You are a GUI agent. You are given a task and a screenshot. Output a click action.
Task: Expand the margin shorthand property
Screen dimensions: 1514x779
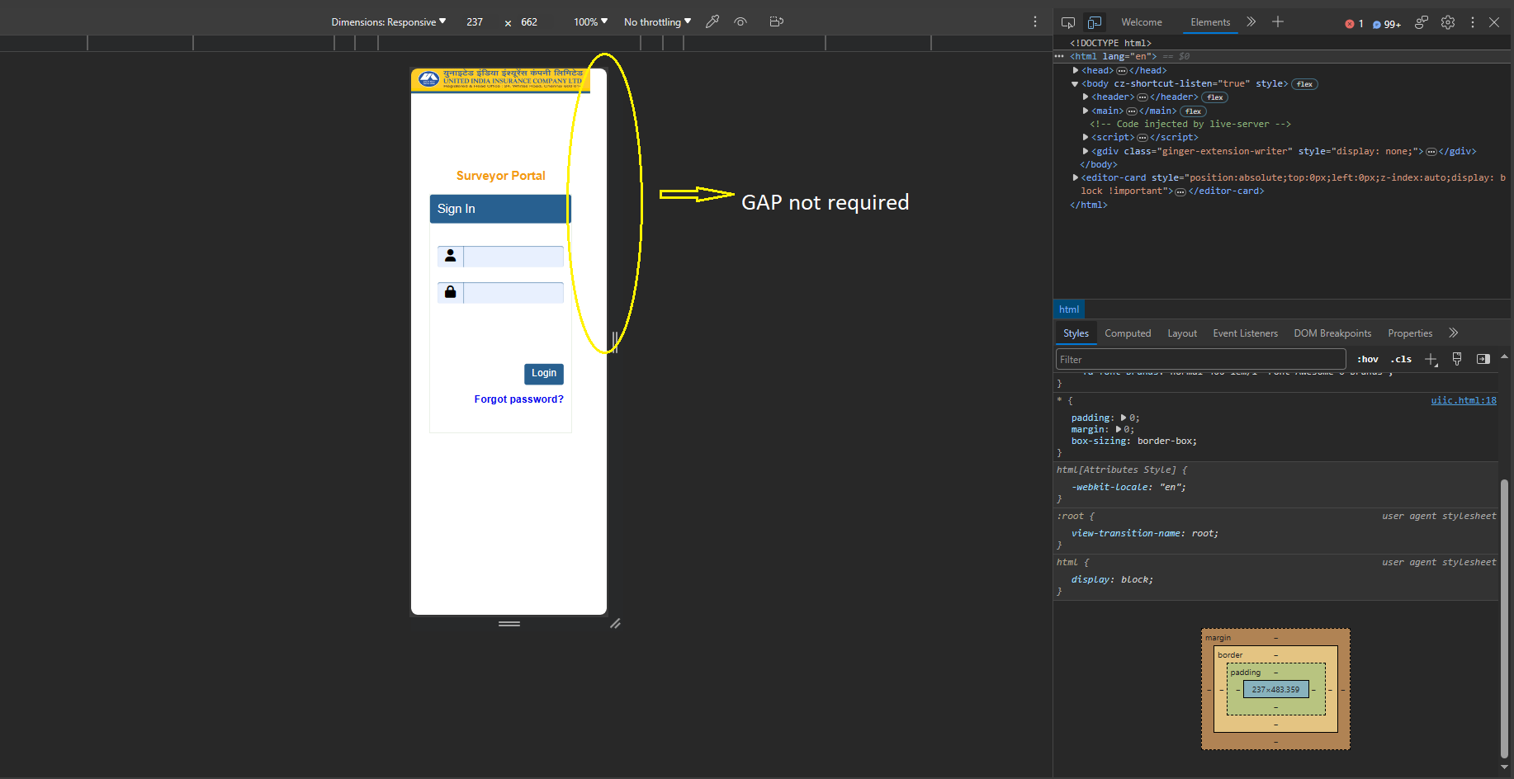[1119, 429]
